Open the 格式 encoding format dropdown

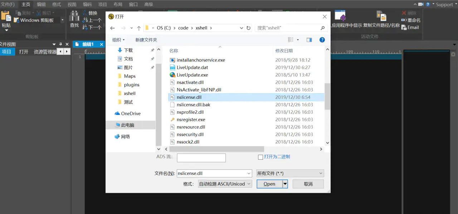click(x=225, y=184)
